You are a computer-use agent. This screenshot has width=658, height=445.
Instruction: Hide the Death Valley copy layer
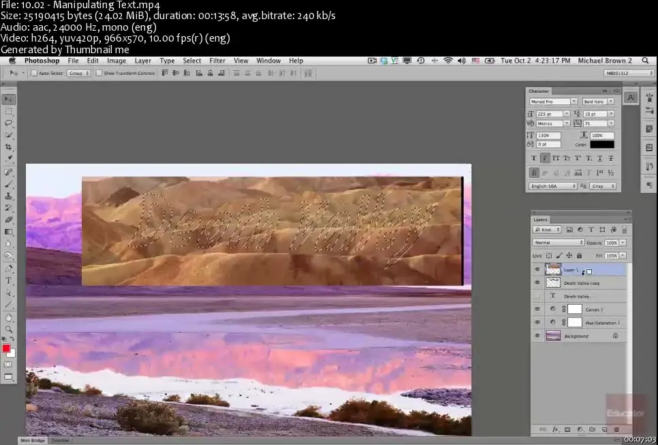pos(537,283)
